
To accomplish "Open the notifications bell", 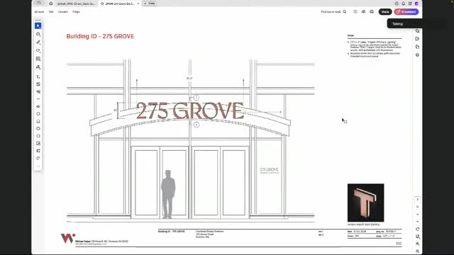I will [x=404, y=4].
